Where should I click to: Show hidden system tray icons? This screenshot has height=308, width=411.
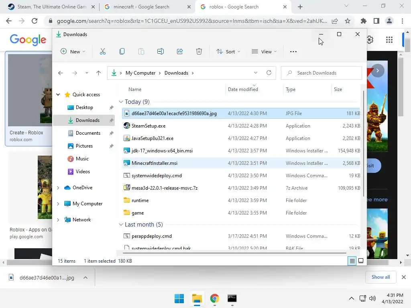[352, 298]
